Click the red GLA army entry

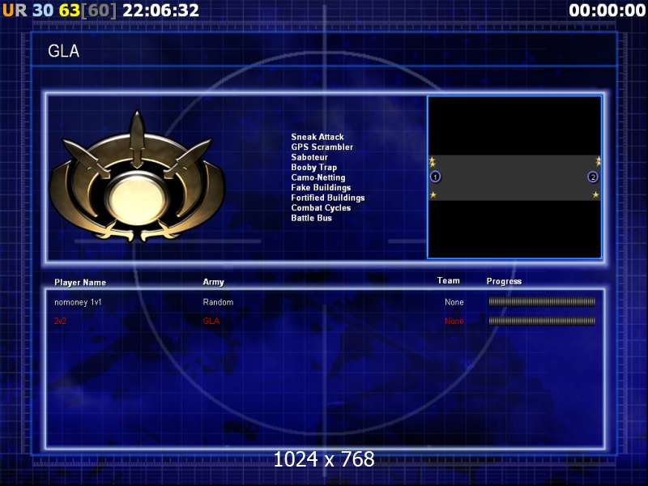pos(211,321)
